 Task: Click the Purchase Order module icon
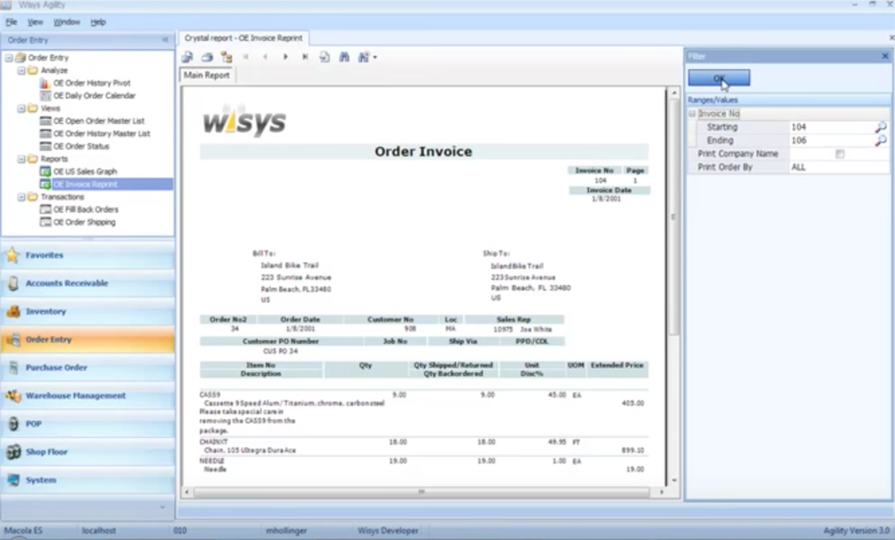pos(13,368)
